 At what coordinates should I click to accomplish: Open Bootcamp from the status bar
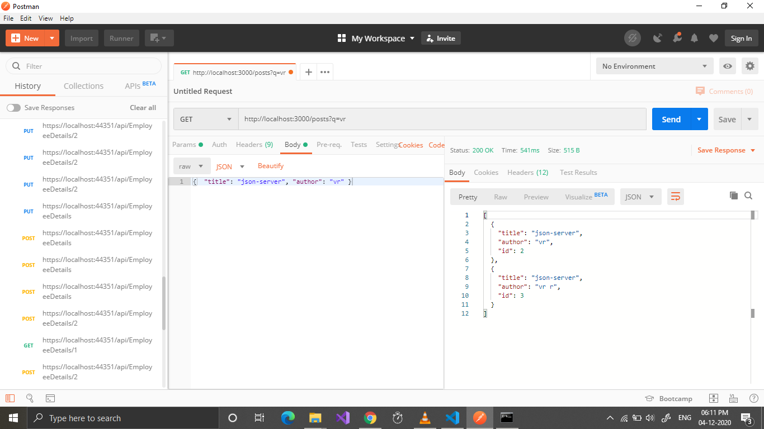[x=668, y=398]
